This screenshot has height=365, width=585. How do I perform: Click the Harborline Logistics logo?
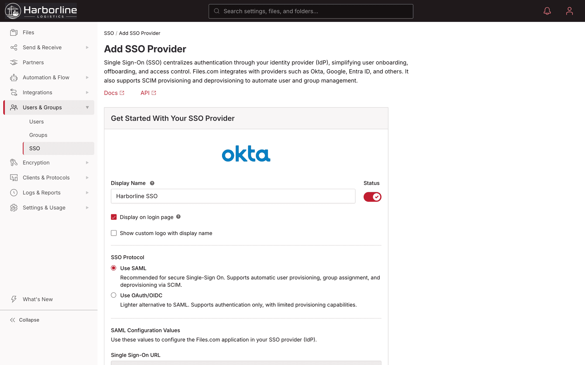coord(41,11)
